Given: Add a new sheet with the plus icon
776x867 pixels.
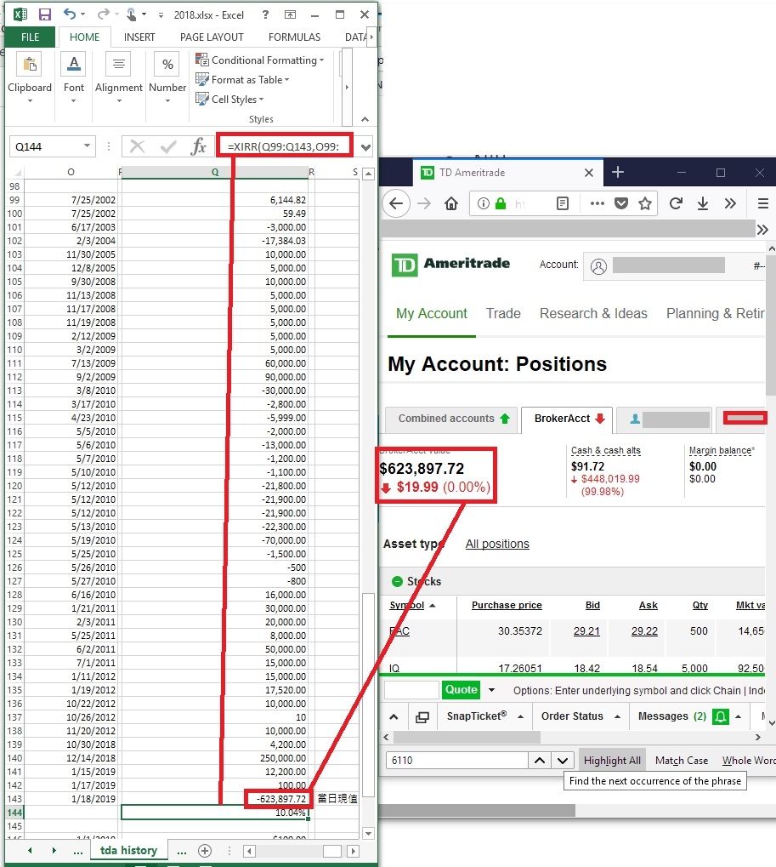Looking at the screenshot, I should (x=205, y=851).
